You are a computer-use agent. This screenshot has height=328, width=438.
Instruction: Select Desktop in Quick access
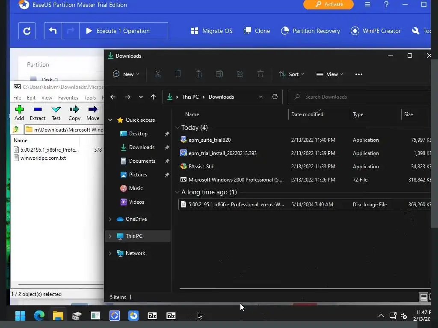click(138, 134)
